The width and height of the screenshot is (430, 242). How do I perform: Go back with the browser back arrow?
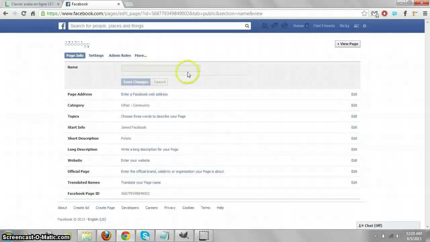tap(5, 13)
